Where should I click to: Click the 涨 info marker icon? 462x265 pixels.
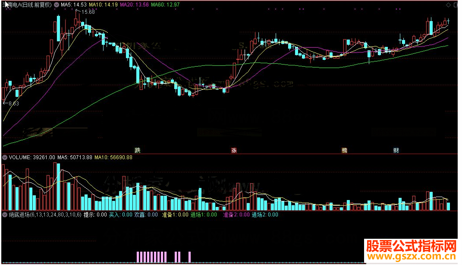point(234,151)
